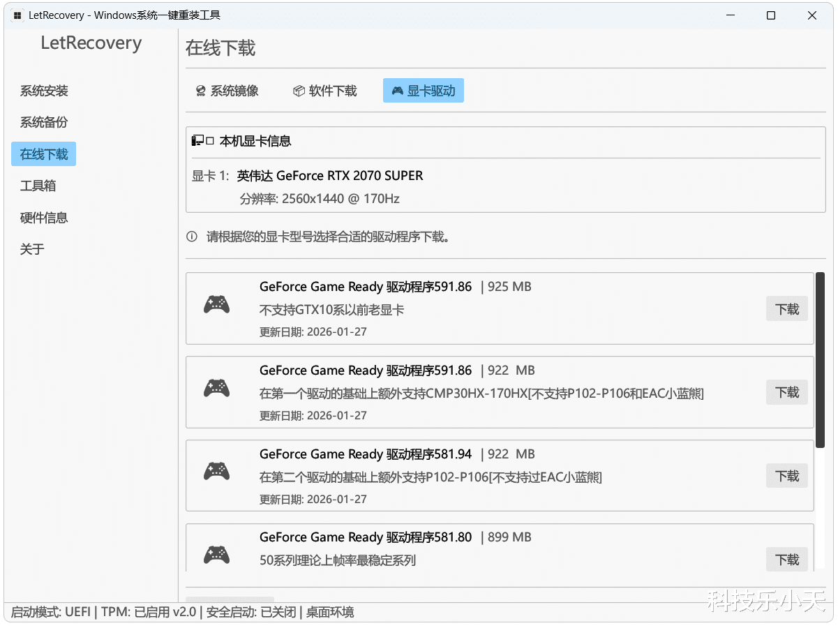Download the 591.86 driver sized 922 MB
The image size is (838, 628).
tap(787, 392)
